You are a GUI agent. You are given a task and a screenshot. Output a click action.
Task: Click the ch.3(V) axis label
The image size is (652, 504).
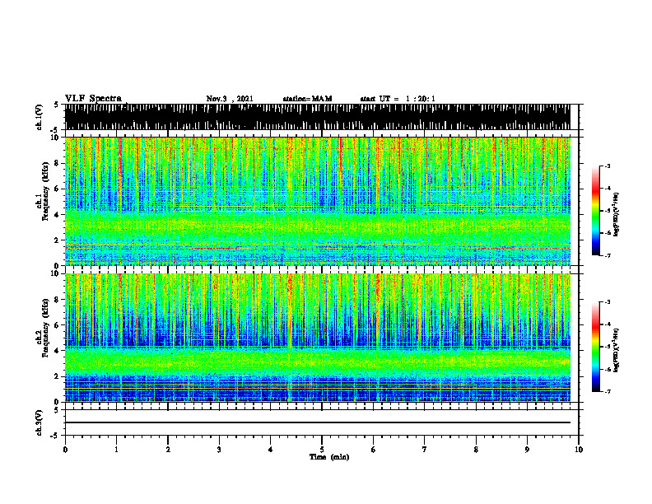40,422
